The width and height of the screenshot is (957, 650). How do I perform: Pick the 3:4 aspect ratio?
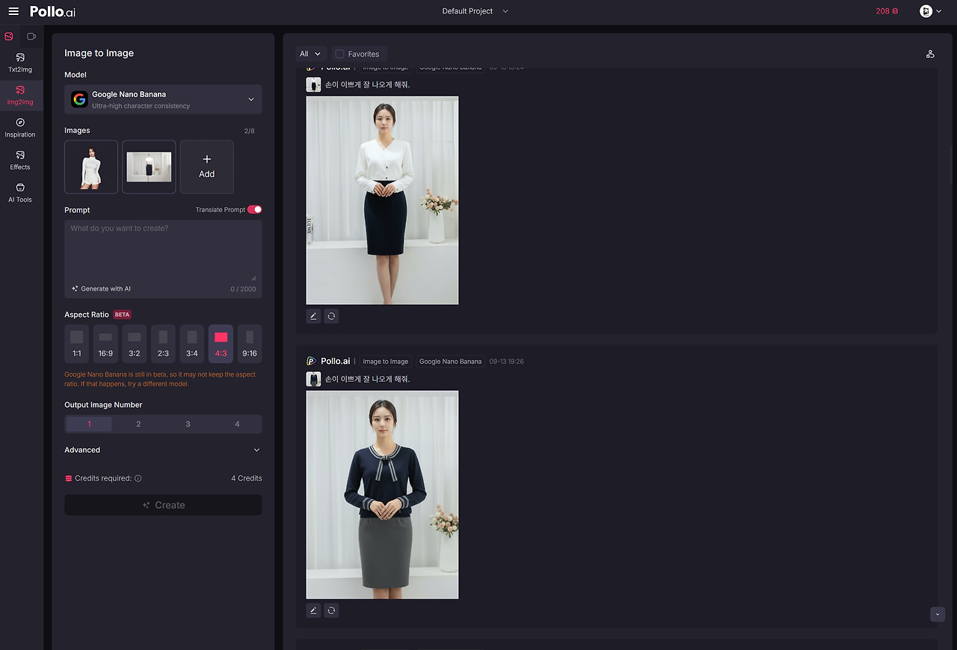click(192, 344)
